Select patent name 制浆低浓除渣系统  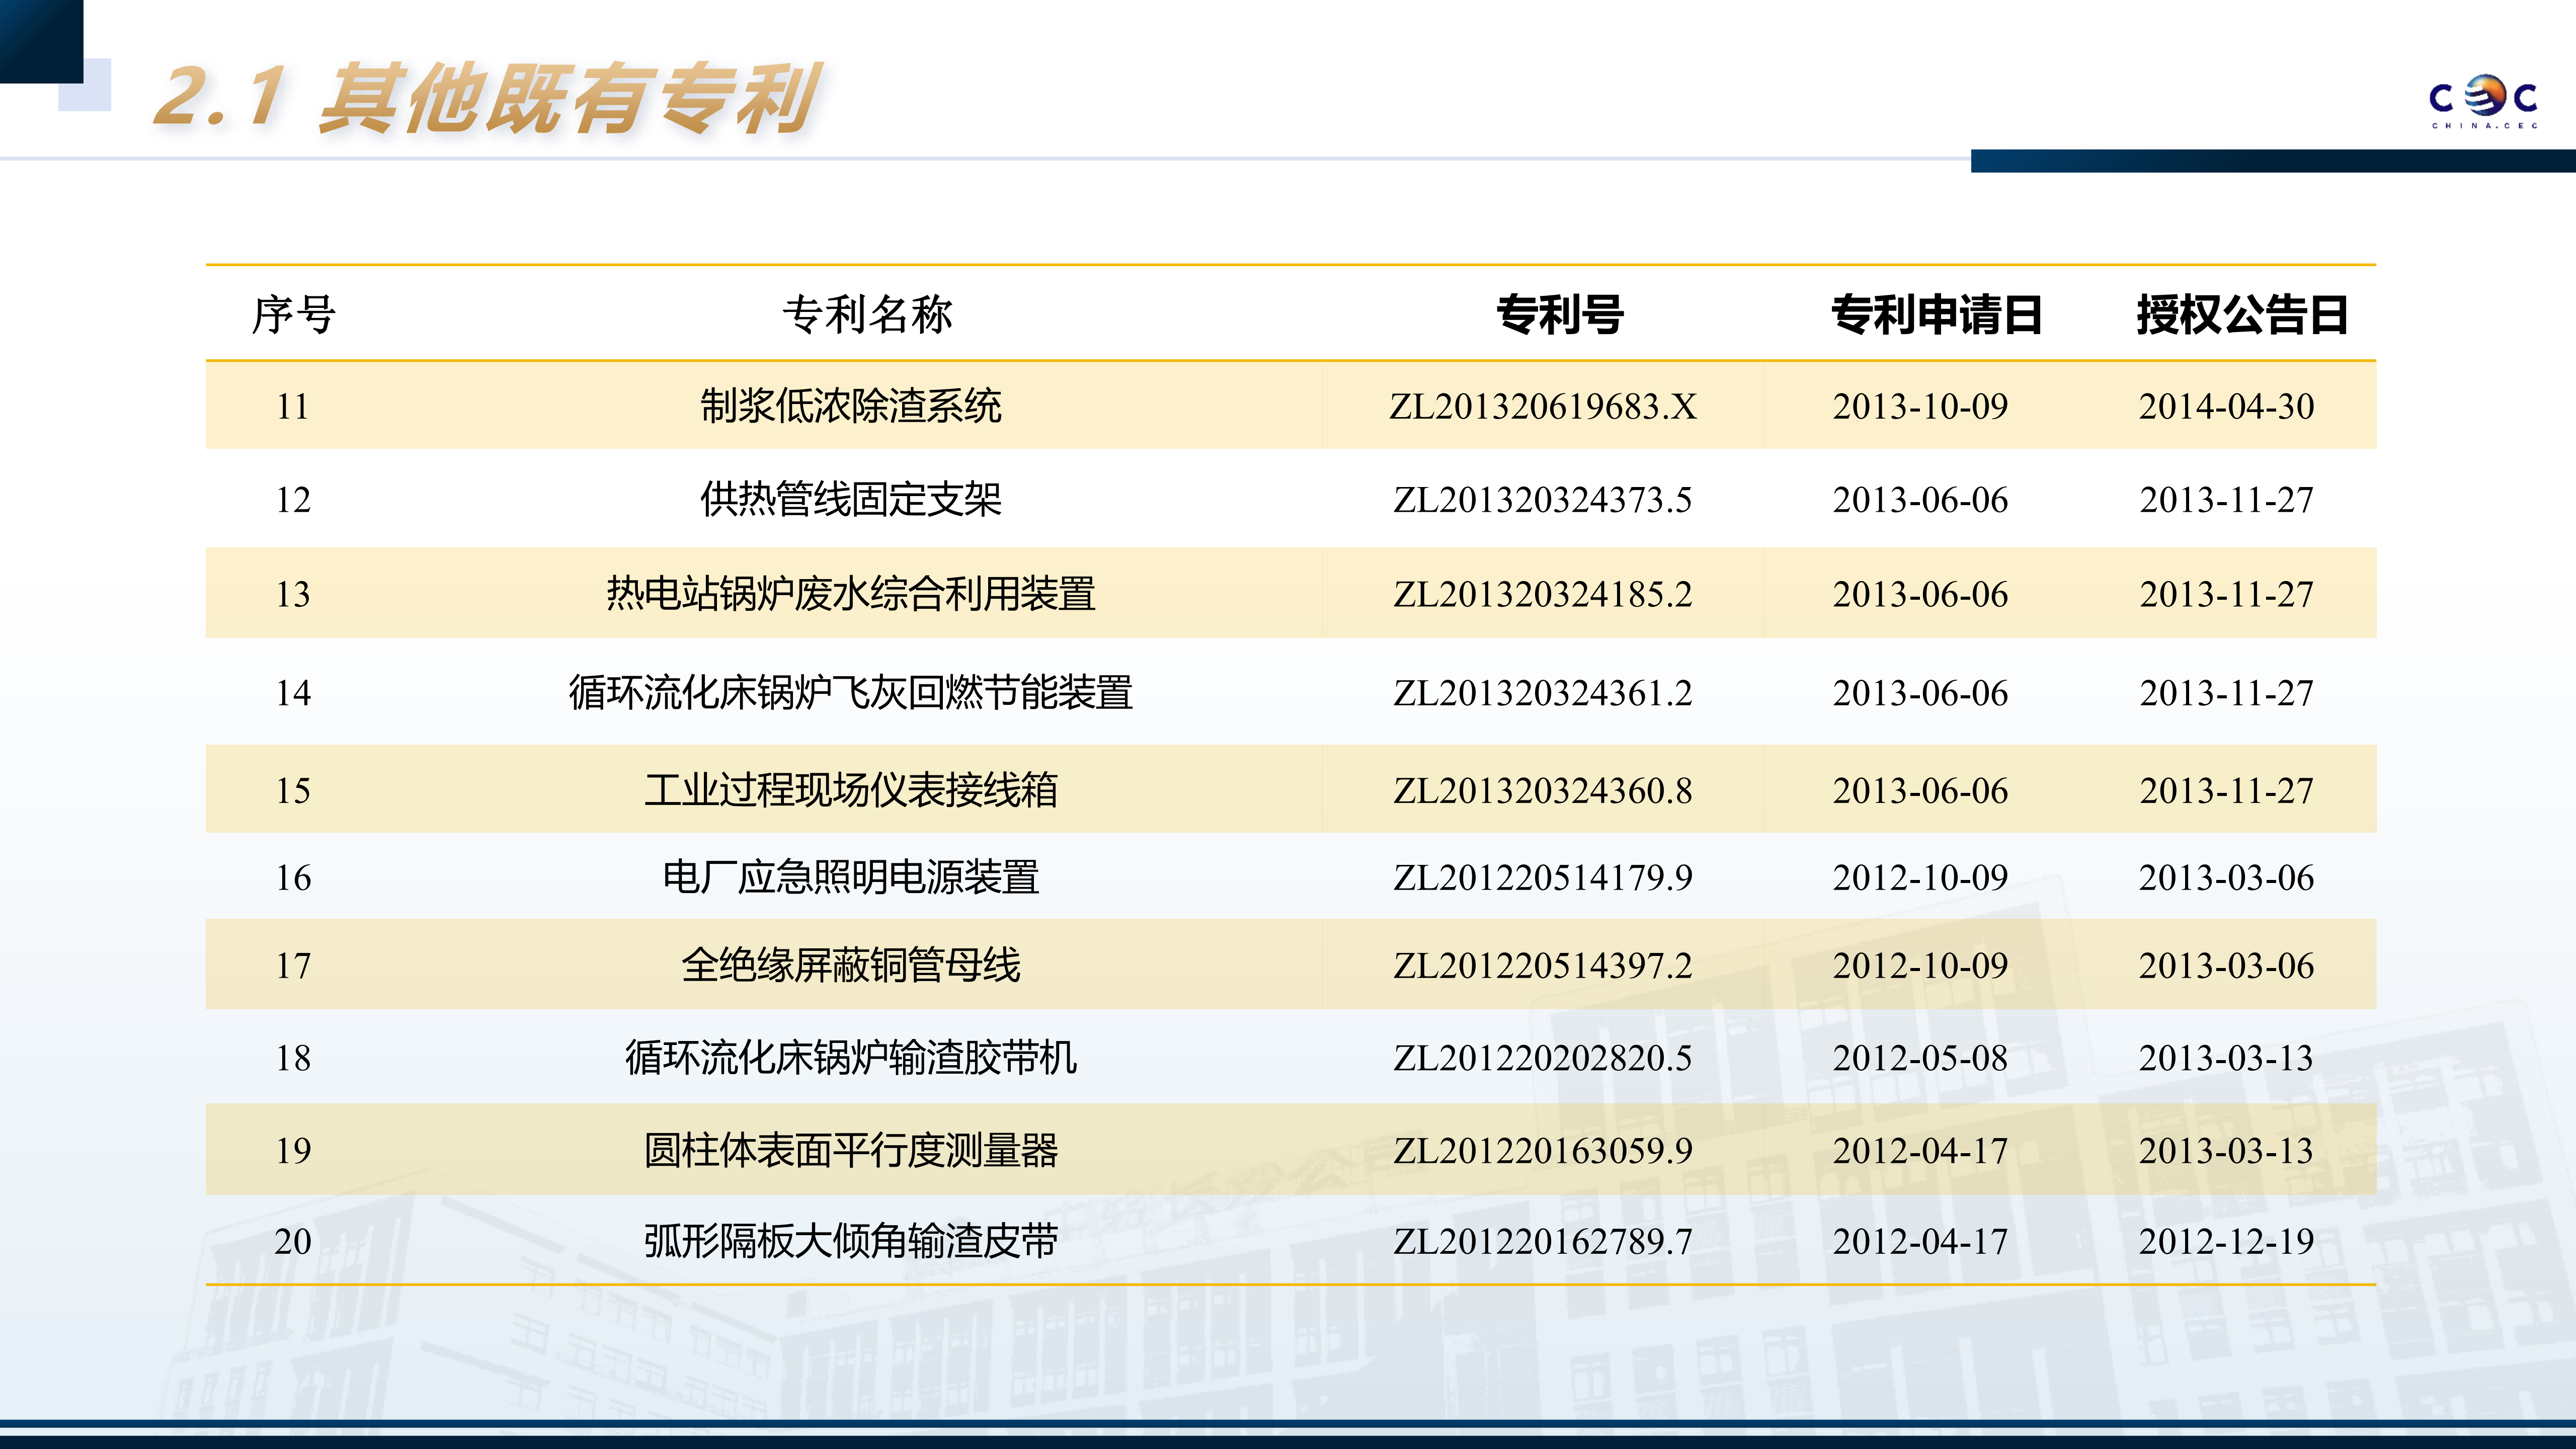point(850,407)
